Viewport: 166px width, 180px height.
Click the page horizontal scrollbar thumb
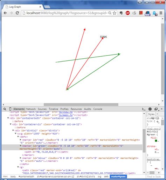[81, 105]
